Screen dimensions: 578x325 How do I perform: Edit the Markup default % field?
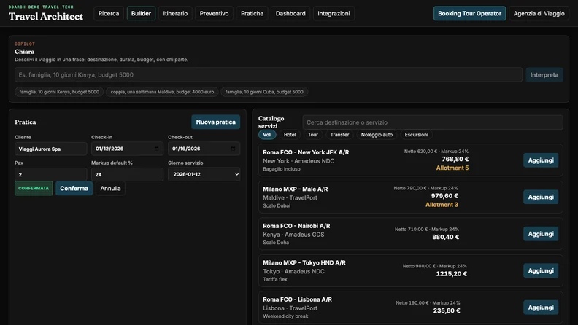tap(127, 174)
